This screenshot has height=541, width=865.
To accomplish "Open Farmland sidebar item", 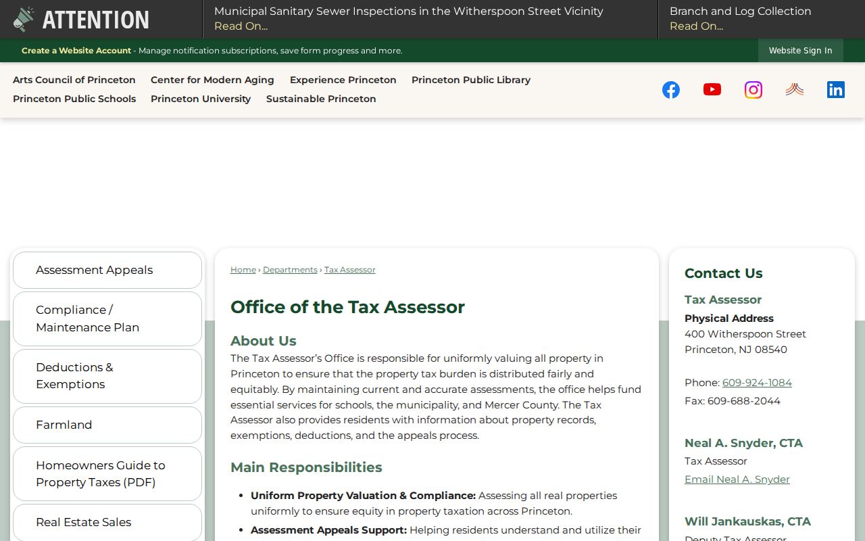I will 107,425.
